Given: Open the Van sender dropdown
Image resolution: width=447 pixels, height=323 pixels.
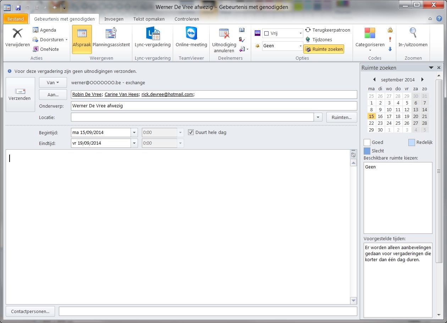Looking at the screenshot, I should 53,83.
